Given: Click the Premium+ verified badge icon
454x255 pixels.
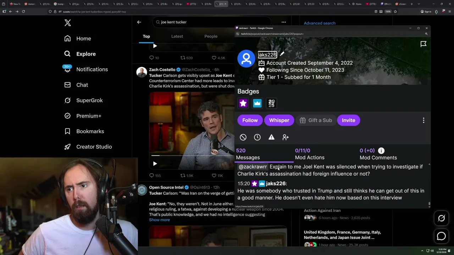Looking at the screenshot, I should point(67,116).
